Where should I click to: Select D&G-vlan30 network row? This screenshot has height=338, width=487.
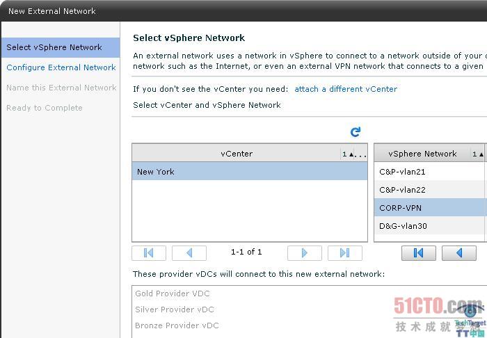(x=431, y=225)
